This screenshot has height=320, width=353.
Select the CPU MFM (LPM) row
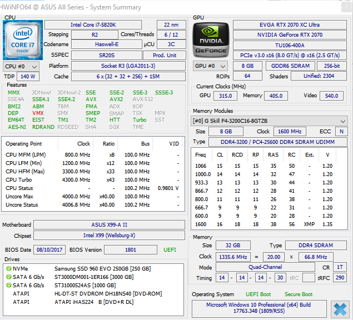(93, 155)
